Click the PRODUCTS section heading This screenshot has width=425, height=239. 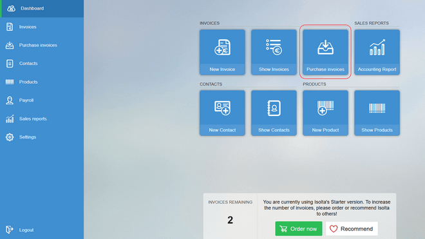click(x=314, y=84)
